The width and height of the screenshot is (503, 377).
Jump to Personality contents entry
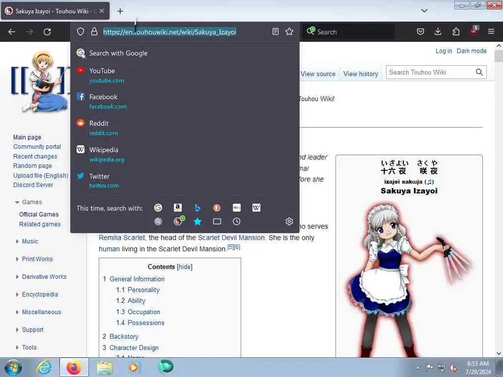click(x=143, y=290)
